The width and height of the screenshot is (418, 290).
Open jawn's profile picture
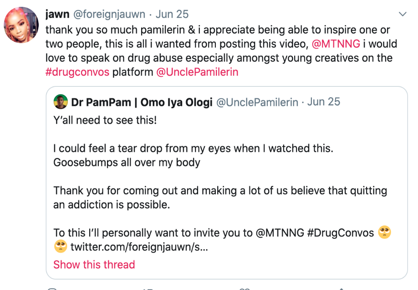(20, 23)
